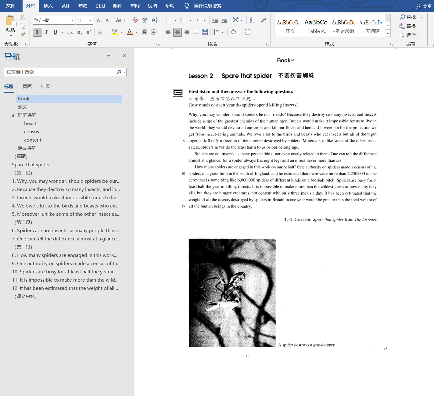Show or hide paragraph marks

pyautogui.click(x=263, y=20)
